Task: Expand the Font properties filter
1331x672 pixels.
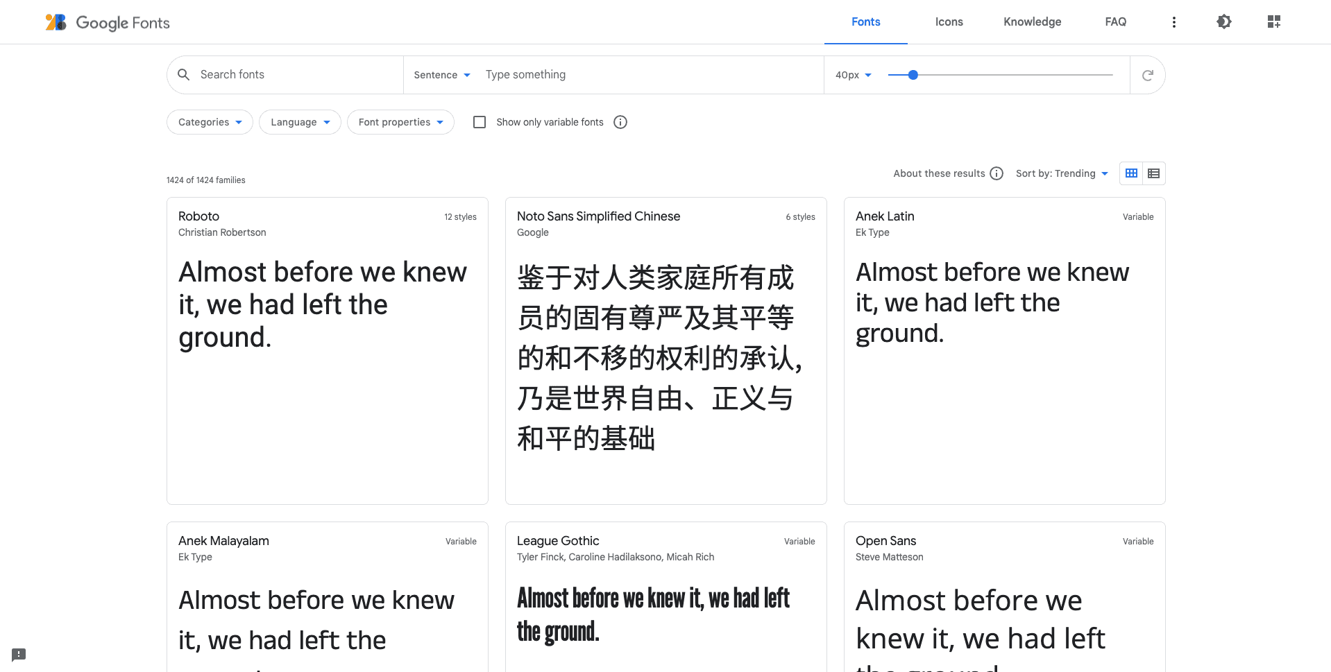Action: [x=400, y=122]
